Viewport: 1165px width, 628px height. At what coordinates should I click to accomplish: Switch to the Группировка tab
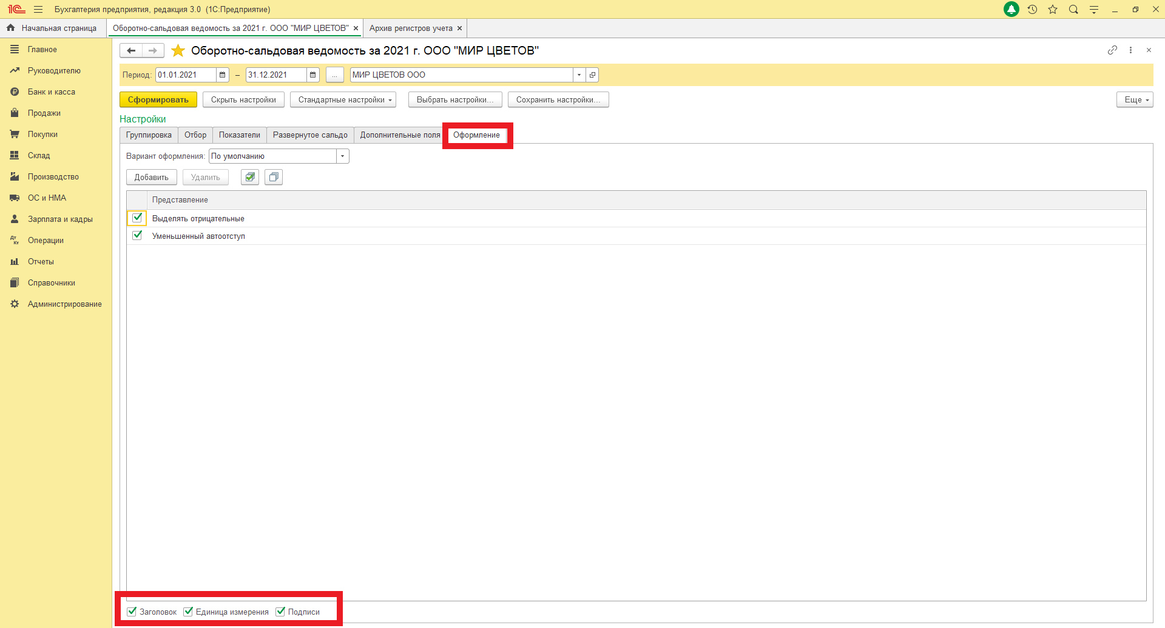pos(149,135)
